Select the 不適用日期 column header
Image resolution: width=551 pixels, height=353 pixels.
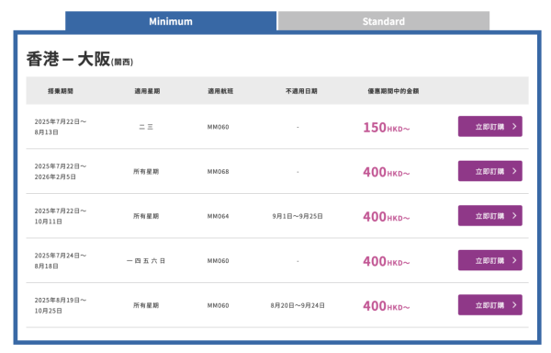coord(301,91)
